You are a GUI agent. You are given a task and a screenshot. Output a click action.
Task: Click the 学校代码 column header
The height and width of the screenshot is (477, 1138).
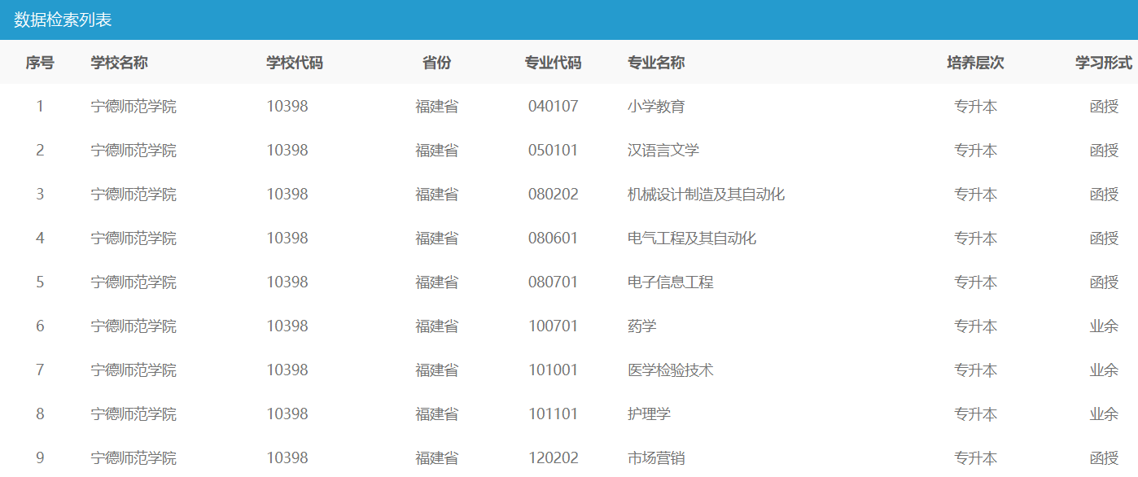[295, 63]
